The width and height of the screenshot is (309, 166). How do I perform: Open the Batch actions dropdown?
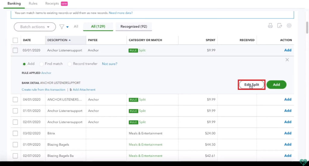tap(35, 27)
